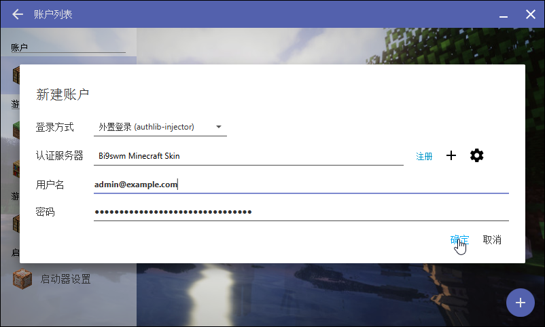Click the 账户列表 title text
The height and width of the screenshot is (327, 545).
point(53,14)
